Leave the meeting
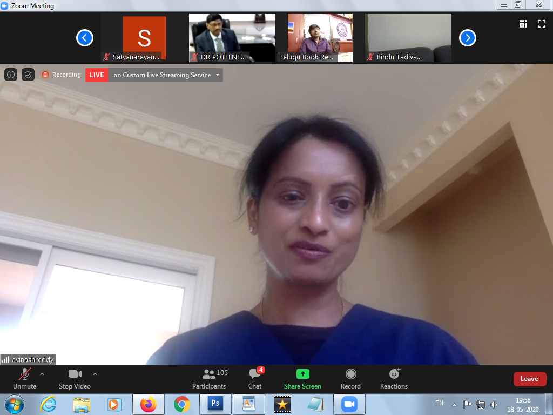Viewport: 553px width, 415px height. point(529,379)
